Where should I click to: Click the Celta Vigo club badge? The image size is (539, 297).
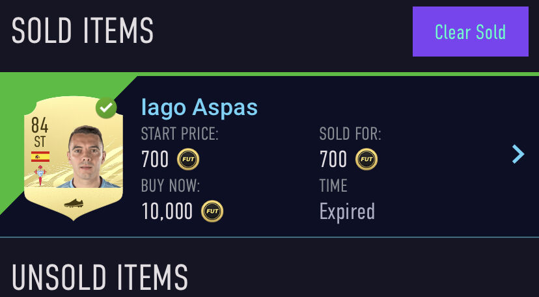point(40,175)
